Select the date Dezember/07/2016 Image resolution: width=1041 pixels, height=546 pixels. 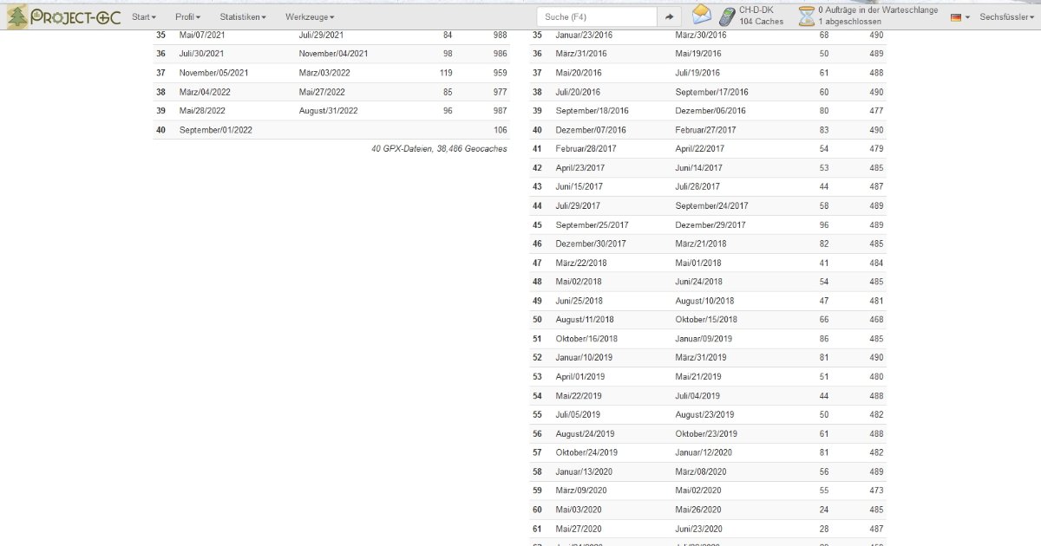591,130
